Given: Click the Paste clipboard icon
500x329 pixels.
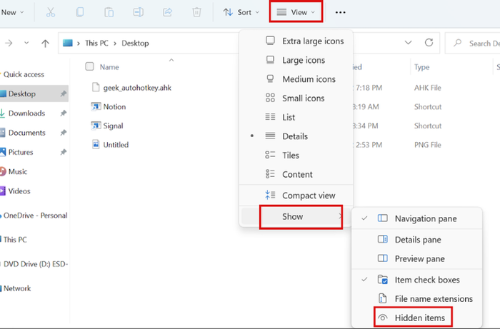Looking at the screenshot, I should tap(109, 12).
